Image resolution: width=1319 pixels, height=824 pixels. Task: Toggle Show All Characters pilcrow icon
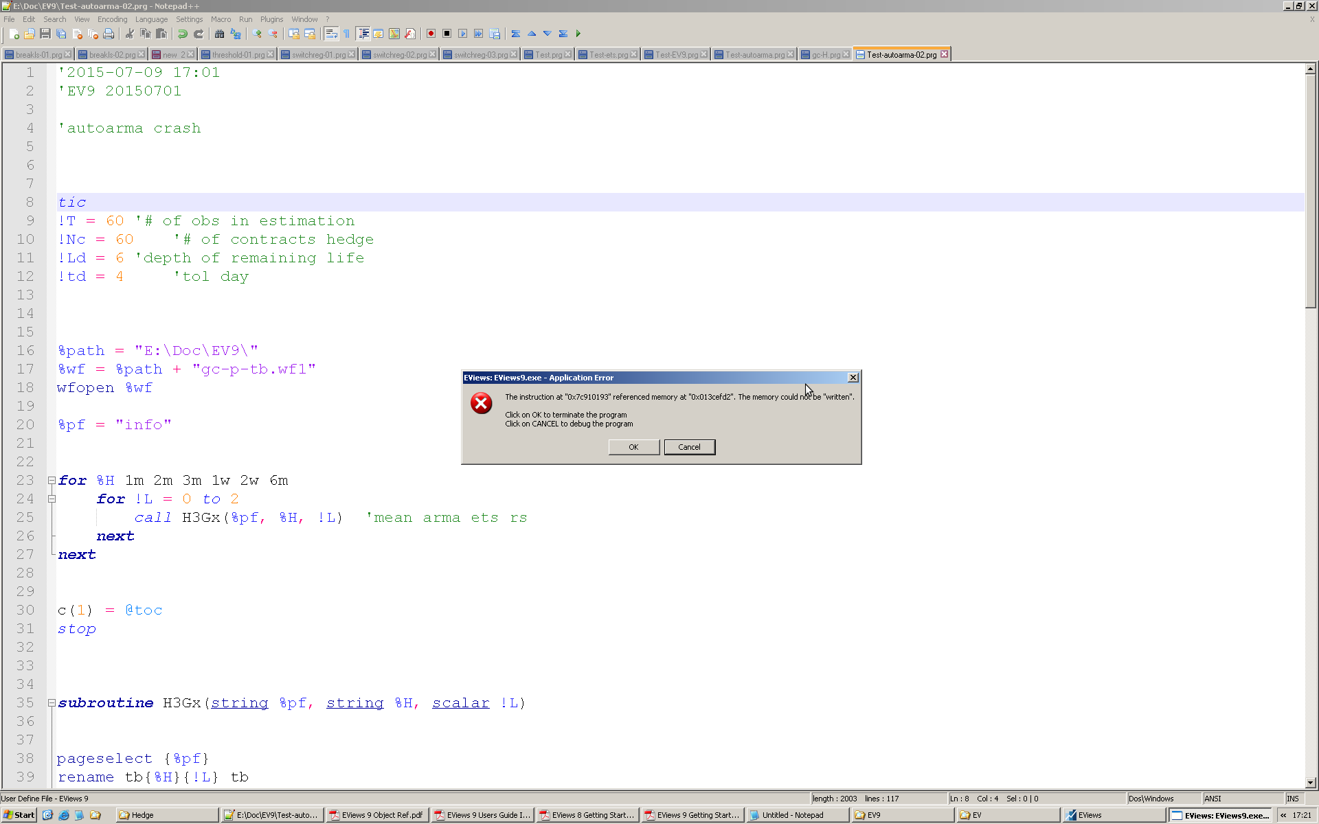(x=347, y=34)
